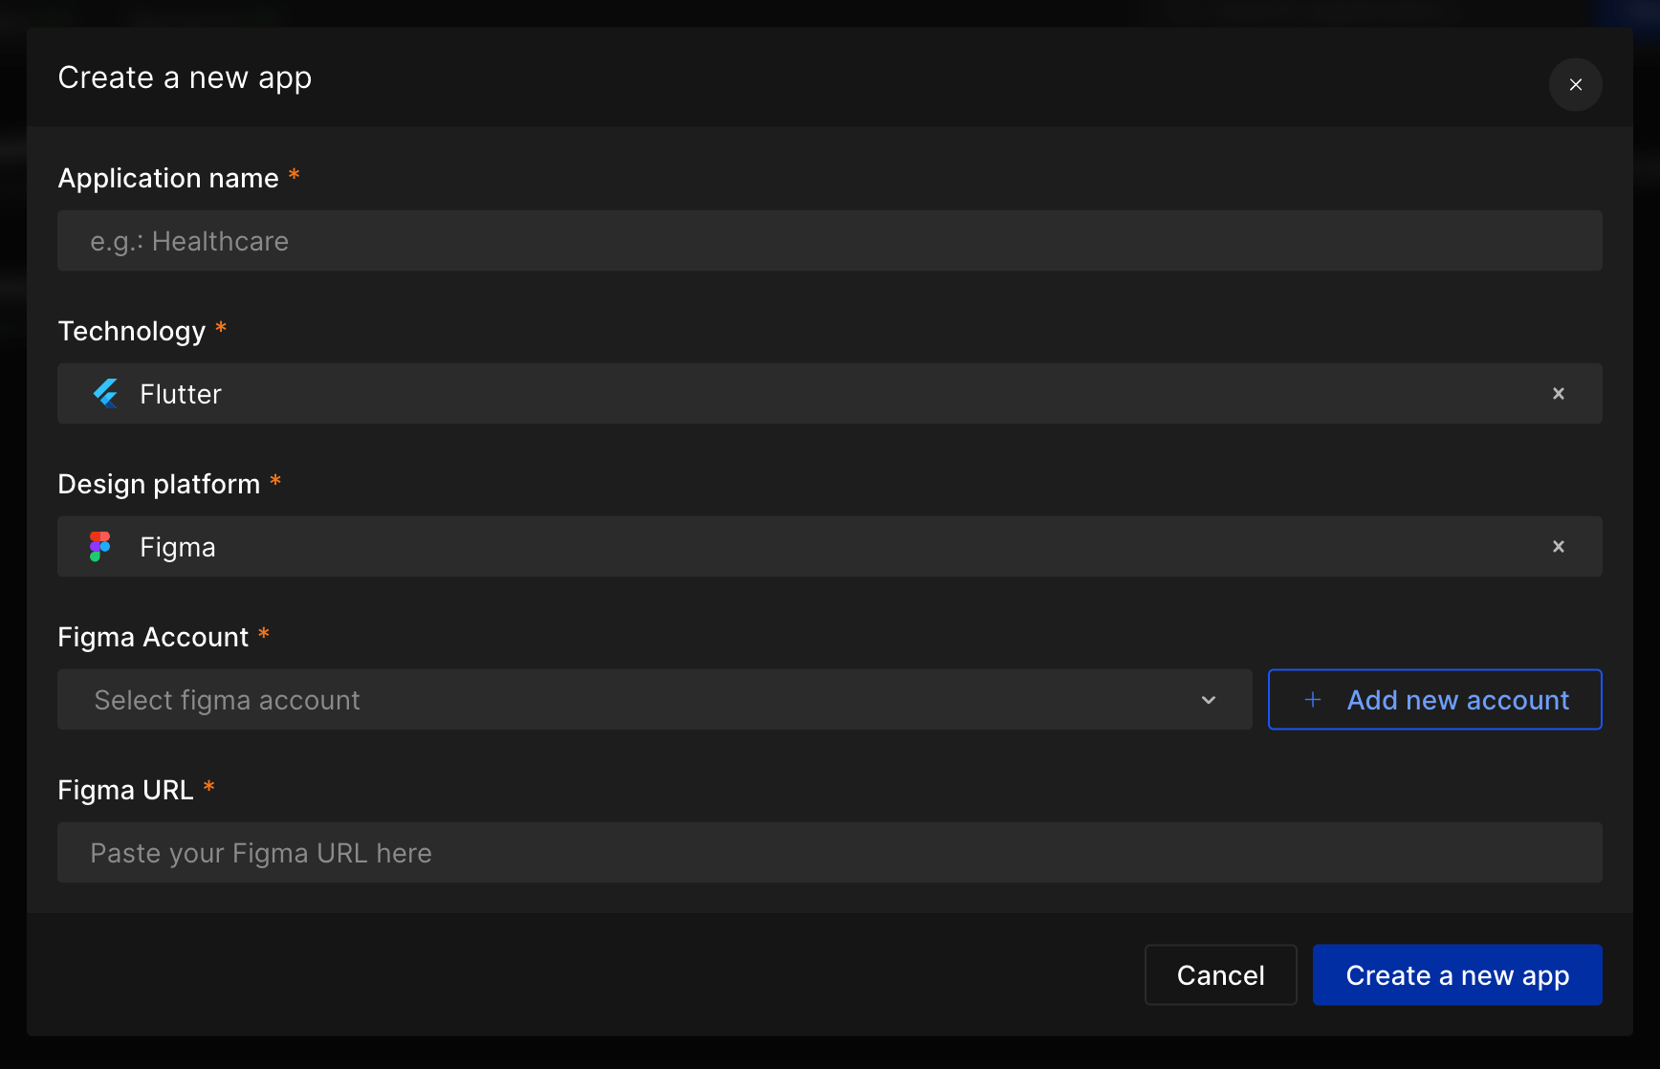This screenshot has width=1660, height=1069.
Task: Click the Create a new app dialog title
Action: point(185,77)
